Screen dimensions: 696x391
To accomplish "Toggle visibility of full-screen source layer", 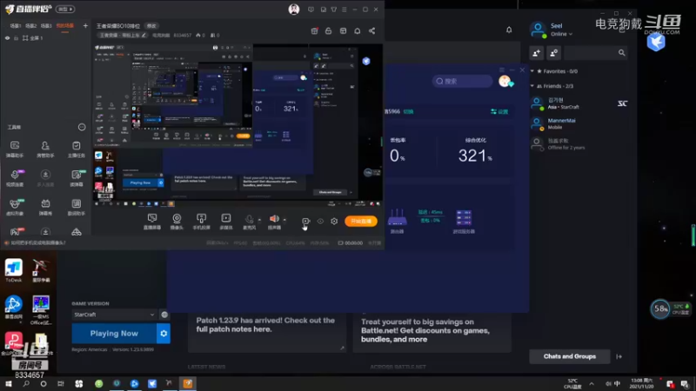I will click(7, 38).
